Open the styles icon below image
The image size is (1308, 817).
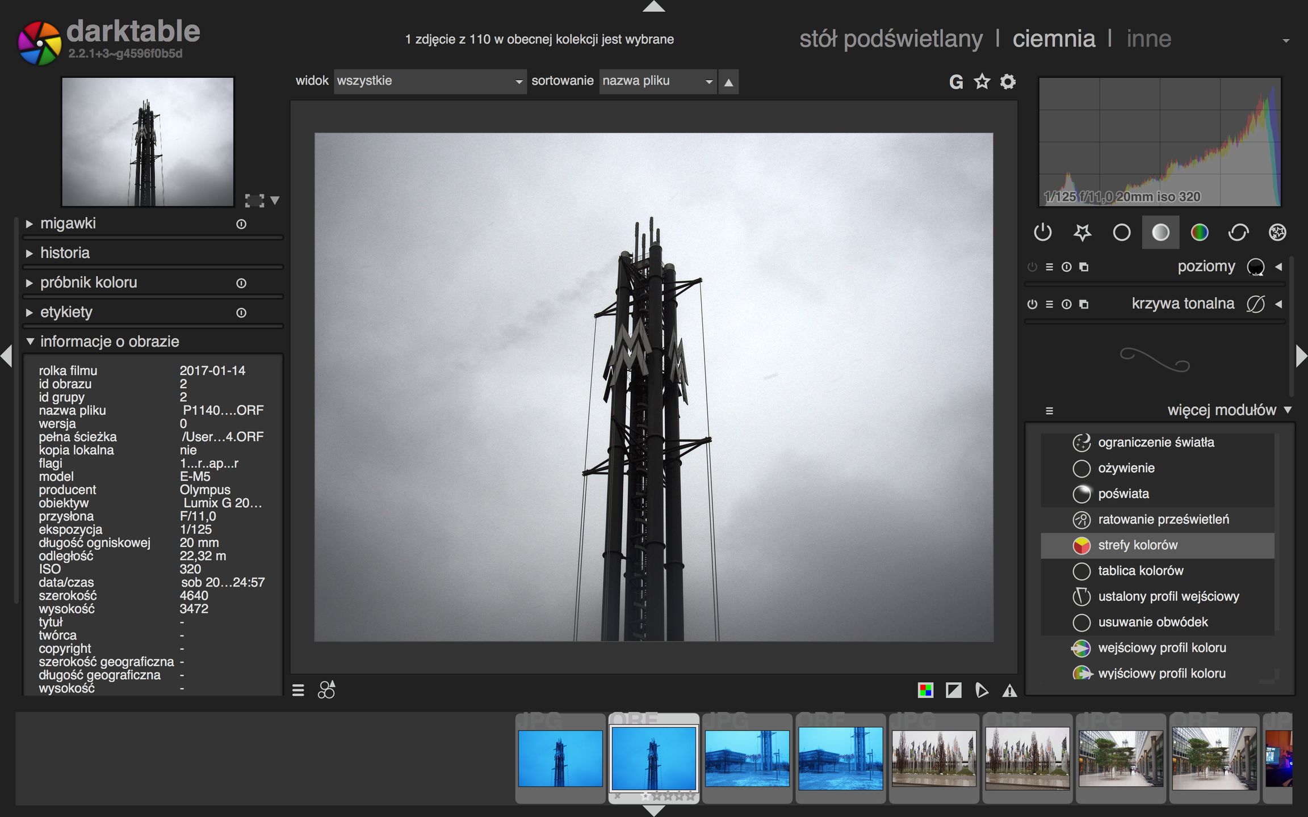pyautogui.click(x=326, y=690)
